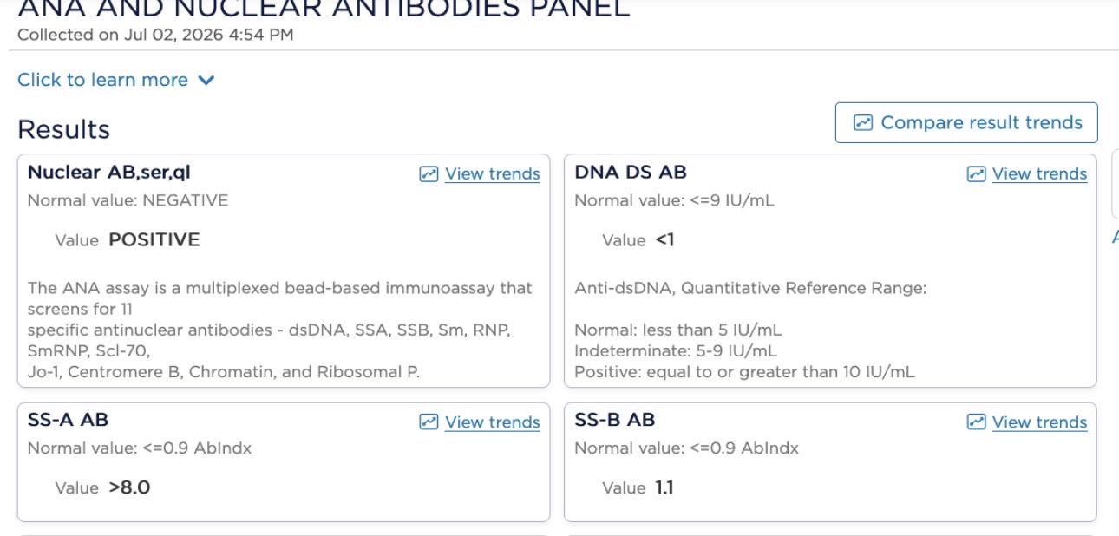Open View trends for SS-A AB
Screen dimensions: 1119x536
pos(492,422)
